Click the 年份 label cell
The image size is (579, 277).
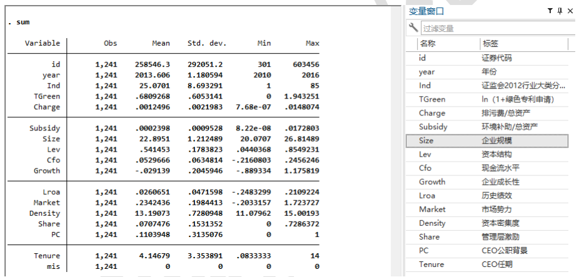coord(489,72)
